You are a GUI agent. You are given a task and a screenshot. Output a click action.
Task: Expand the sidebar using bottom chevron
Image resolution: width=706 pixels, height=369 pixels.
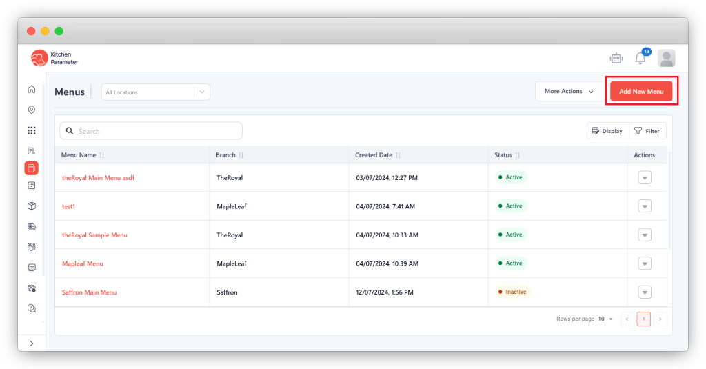tap(31, 343)
